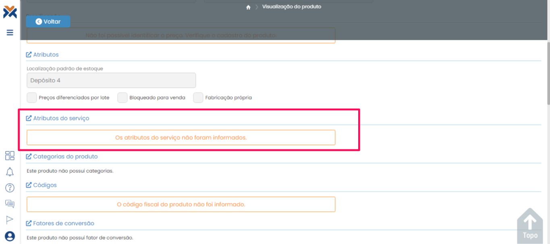Screen dimensions: 550x244
Task: Open the user profile avatar icon
Action: [10, 236]
